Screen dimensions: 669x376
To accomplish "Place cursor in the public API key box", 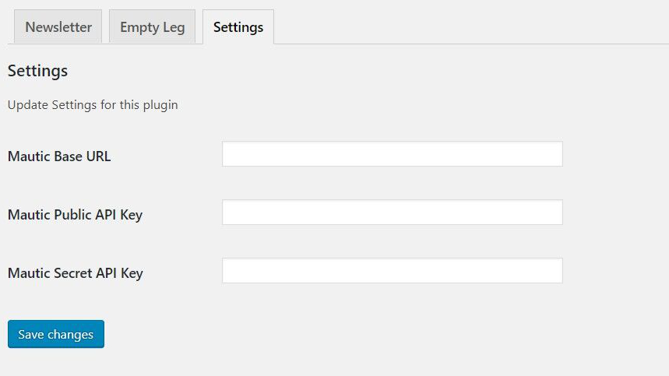I will tap(392, 213).
